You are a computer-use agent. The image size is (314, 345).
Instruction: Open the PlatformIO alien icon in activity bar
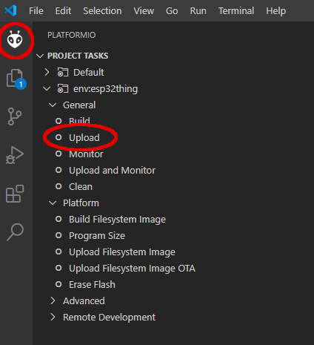tap(15, 39)
